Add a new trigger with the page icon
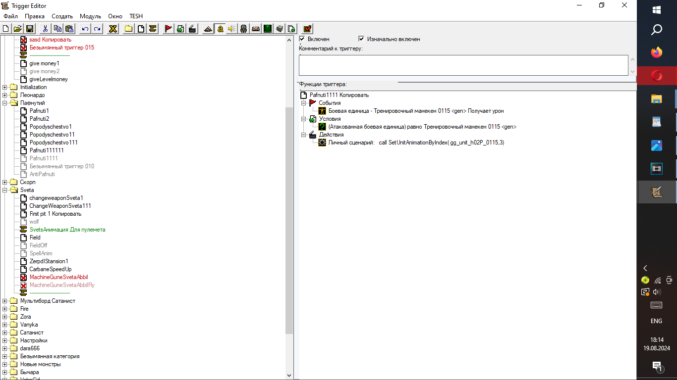The height and width of the screenshot is (380, 677). coord(141,29)
